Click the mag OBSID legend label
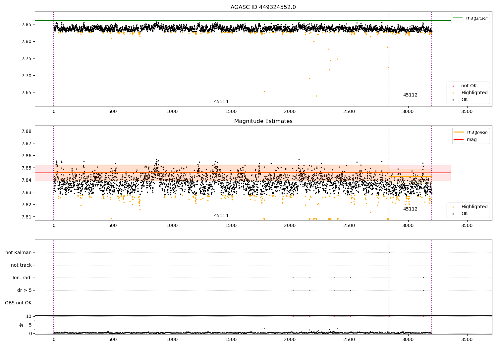 (x=477, y=132)
